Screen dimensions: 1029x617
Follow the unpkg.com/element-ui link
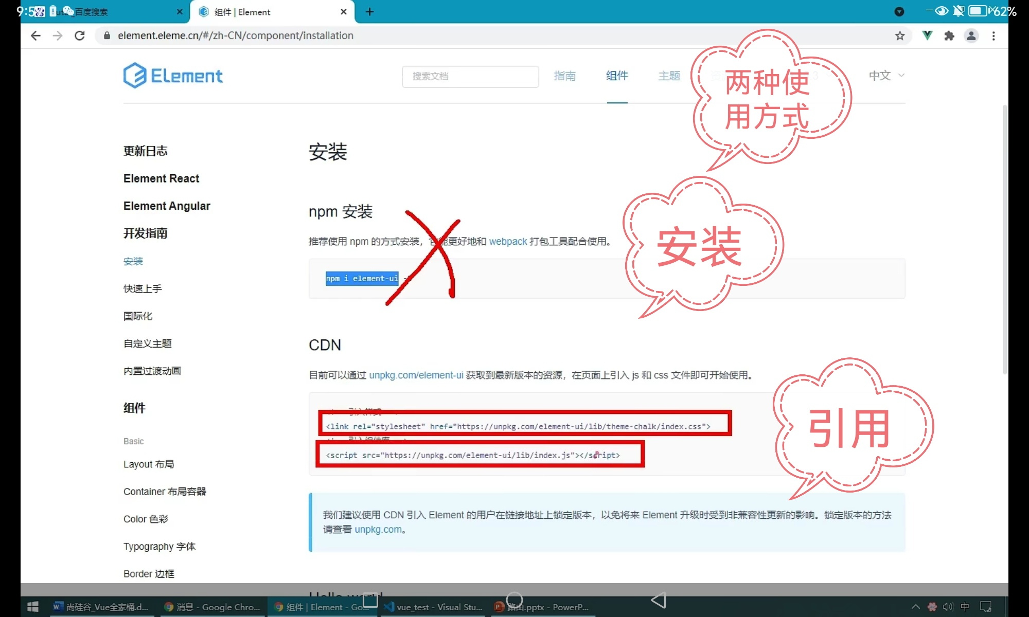[416, 375]
